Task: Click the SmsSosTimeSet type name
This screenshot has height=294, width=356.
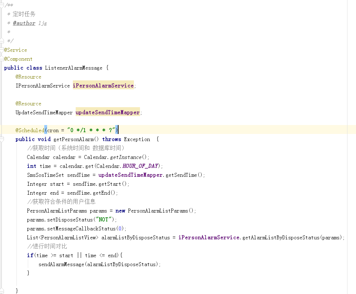Action: [45, 175]
